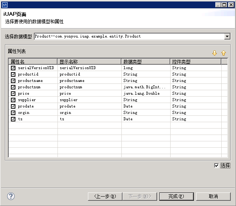The height and width of the screenshot is (206, 236).
Task: Click String control type for productname row
Action: coord(179,81)
